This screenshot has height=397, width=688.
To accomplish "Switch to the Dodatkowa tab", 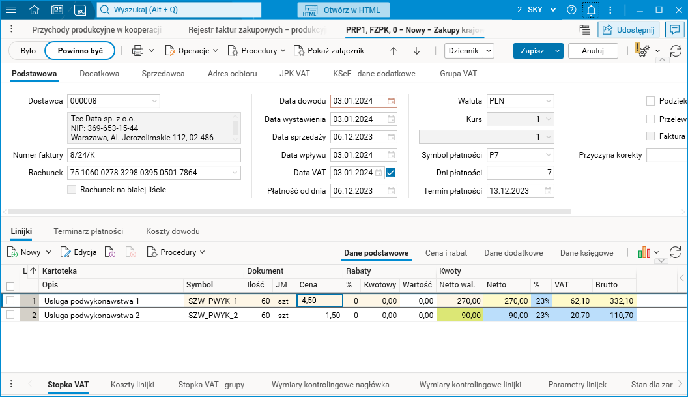I will (99, 74).
